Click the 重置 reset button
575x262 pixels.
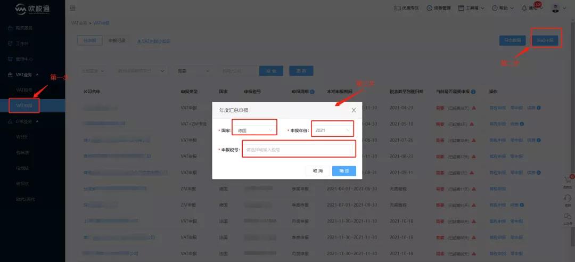301,71
